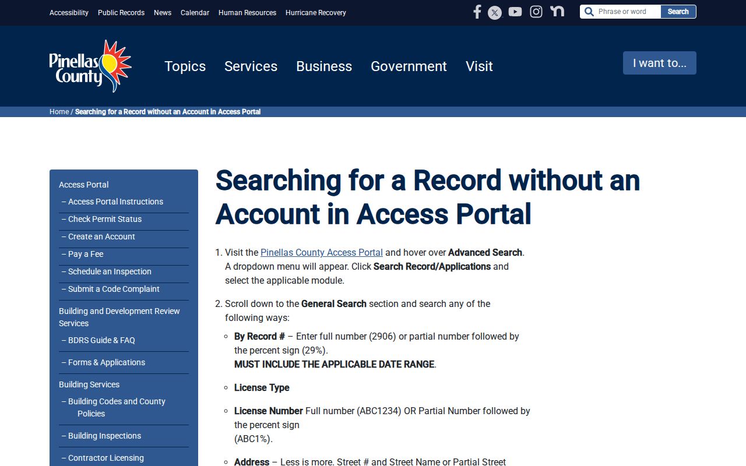This screenshot has width=746, height=466.
Task: Open Forms & Applications in the sidebar
Action: click(x=107, y=362)
